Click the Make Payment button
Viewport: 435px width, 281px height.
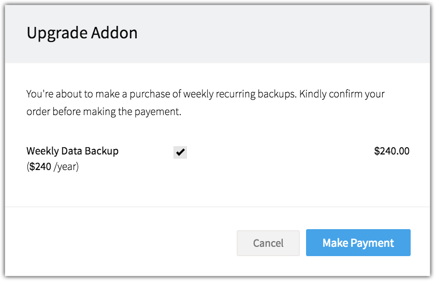click(358, 243)
